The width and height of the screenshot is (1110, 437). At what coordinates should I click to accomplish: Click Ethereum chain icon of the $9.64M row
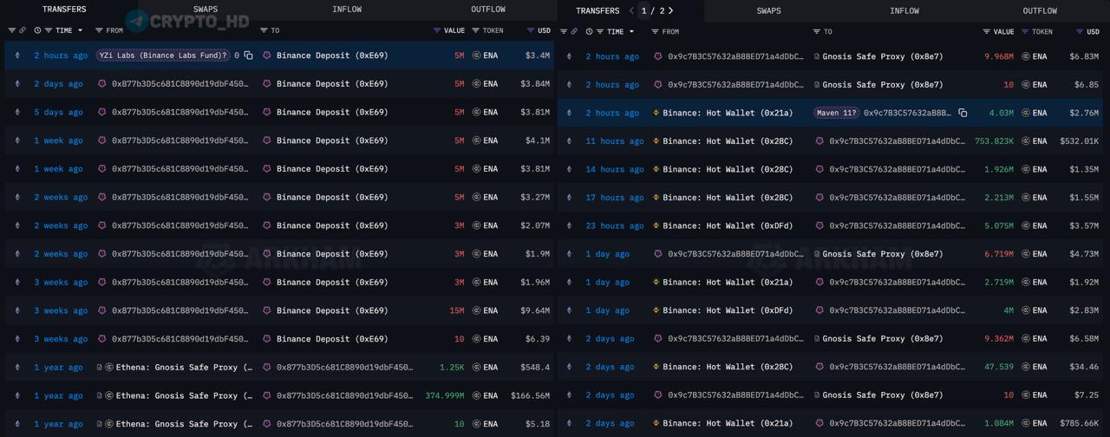[17, 310]
